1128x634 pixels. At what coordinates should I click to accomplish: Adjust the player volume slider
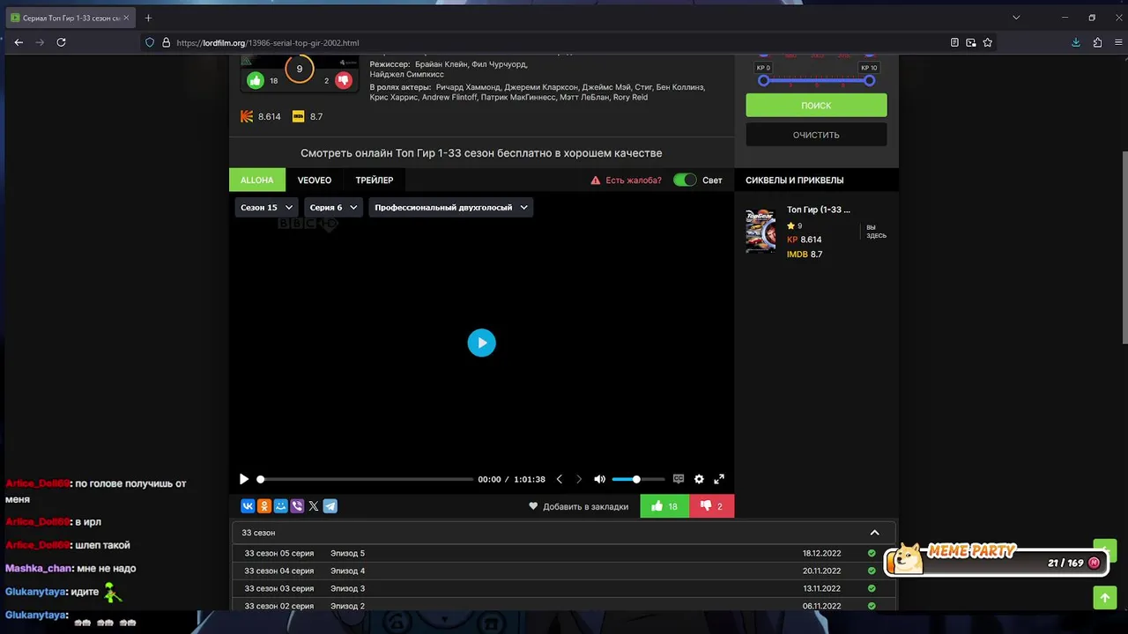click(x=638, y=479)
